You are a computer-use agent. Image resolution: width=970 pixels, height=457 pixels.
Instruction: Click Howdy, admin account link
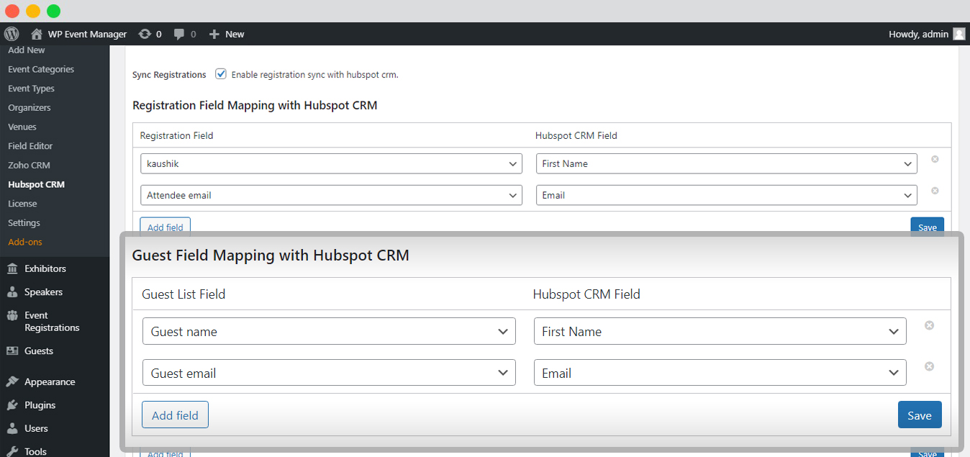coord(918,34)
